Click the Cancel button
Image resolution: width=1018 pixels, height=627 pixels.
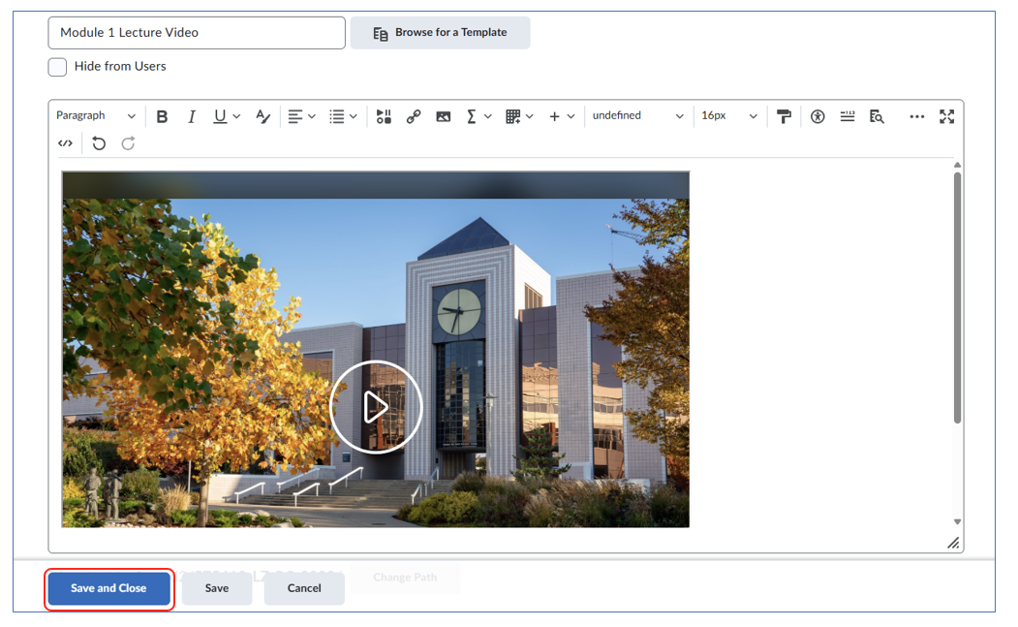click(304, 588)
